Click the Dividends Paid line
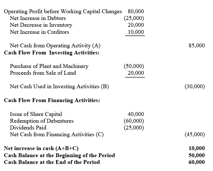213x171 pixels. click(x=28, y=128)
